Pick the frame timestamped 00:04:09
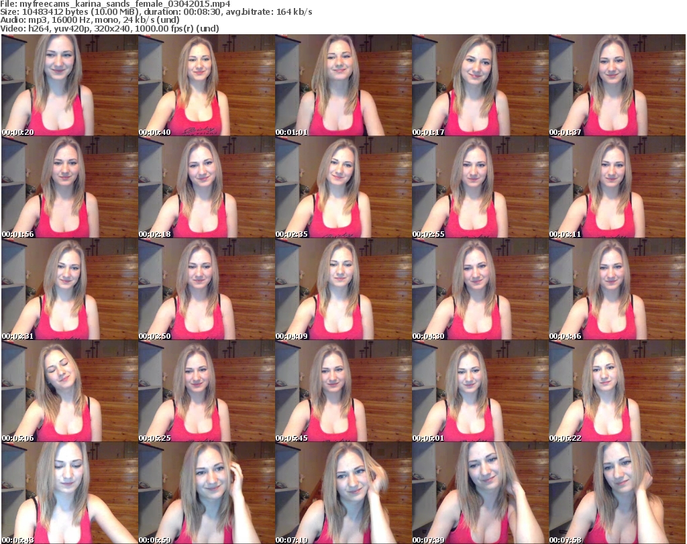 click(x=343, y=289)
